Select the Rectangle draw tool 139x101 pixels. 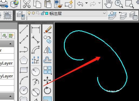(x=24, y=70)
